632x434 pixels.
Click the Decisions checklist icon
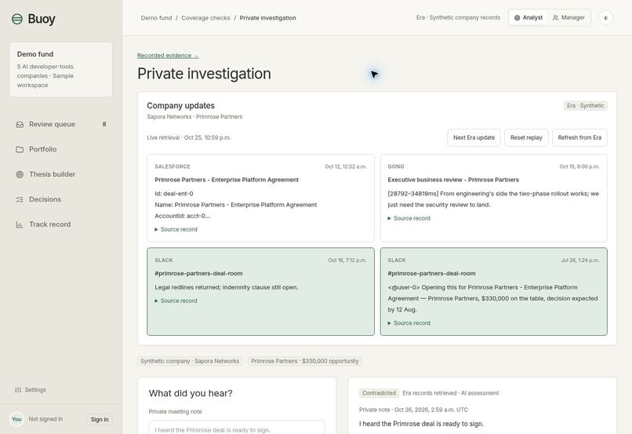(20, 199)
